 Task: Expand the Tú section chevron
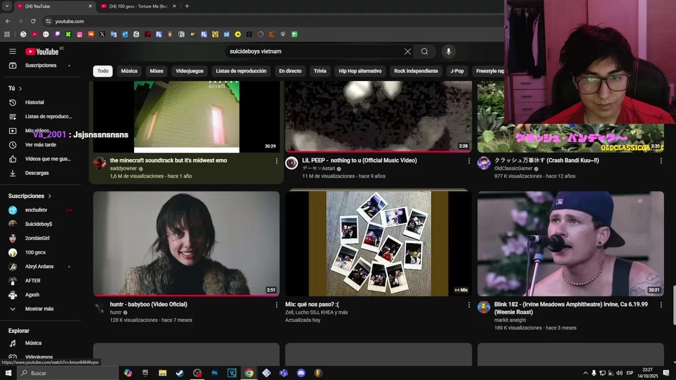point(21,89)
